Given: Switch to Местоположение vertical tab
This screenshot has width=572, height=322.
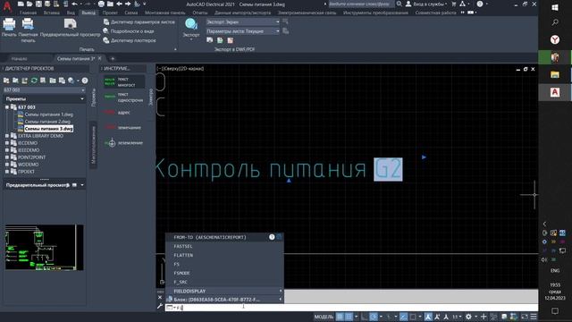Looking at the screenshot, I should (93, 145).
